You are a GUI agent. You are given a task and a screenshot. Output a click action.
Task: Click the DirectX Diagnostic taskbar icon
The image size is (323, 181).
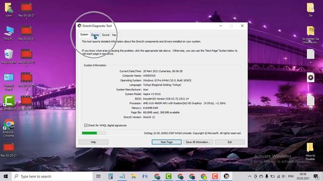227,176
